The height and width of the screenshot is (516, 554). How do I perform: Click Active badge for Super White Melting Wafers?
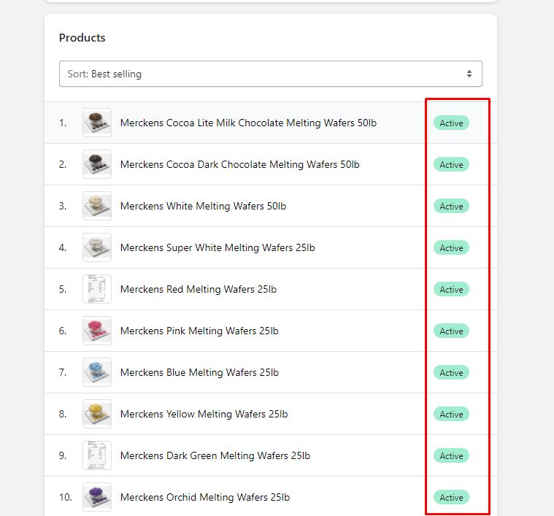pos(451,248)
